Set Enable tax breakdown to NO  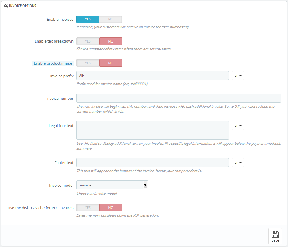[111, 41]
